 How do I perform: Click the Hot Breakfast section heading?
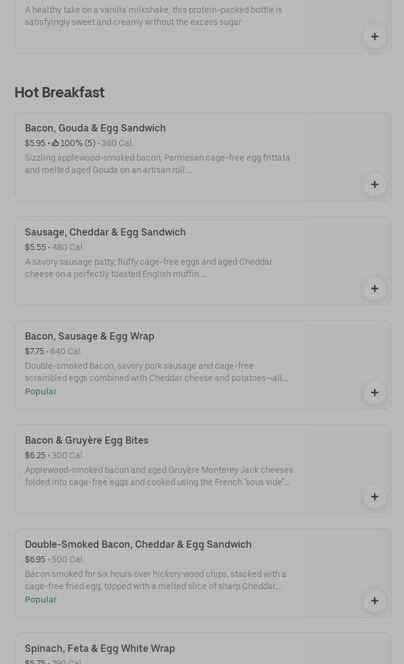coord(60,93)
